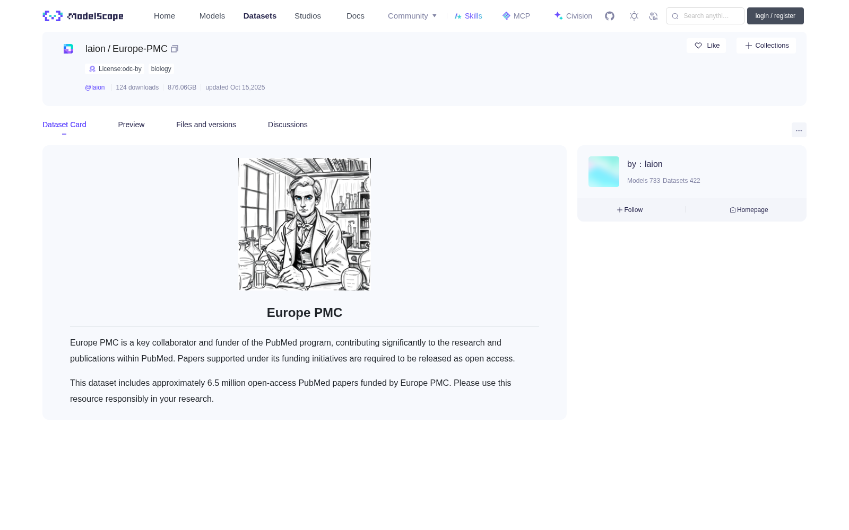Click the Europe PMC scientist sketch image

pos(305,224)
